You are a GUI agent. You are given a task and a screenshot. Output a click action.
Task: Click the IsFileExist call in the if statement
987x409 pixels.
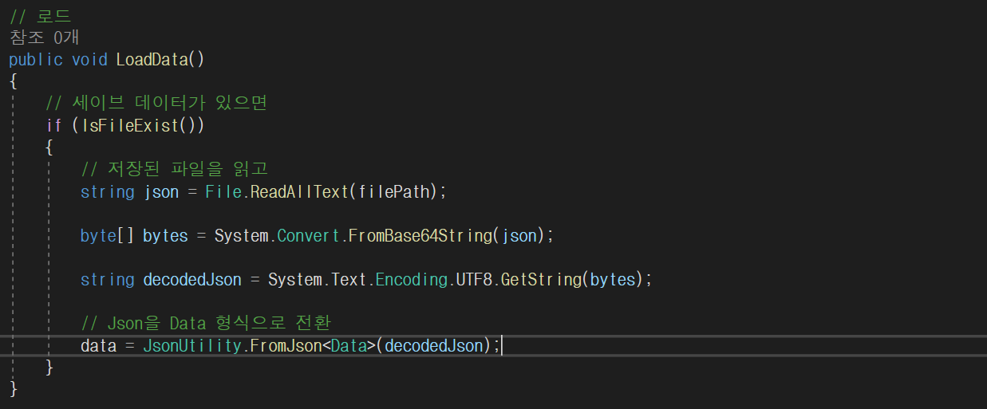[x=131, y=125]
